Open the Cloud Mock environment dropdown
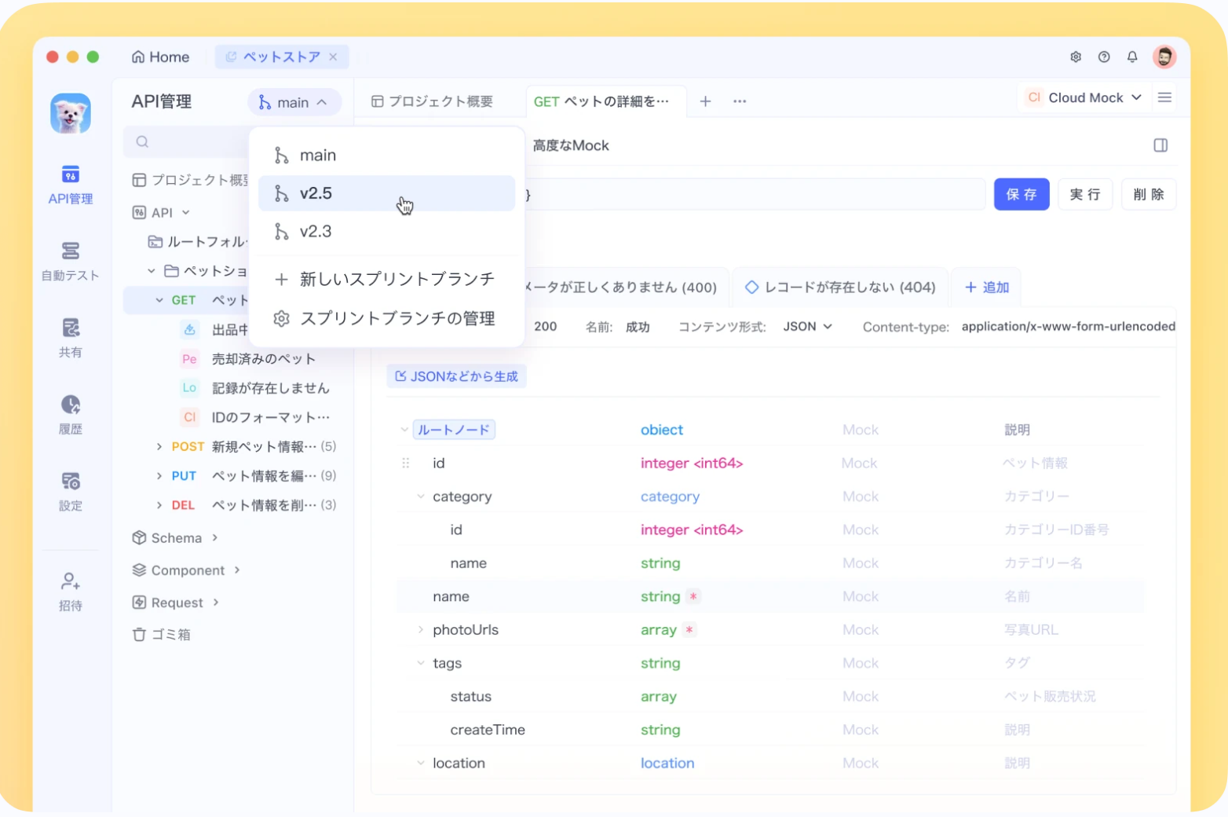 (1084, 97)
